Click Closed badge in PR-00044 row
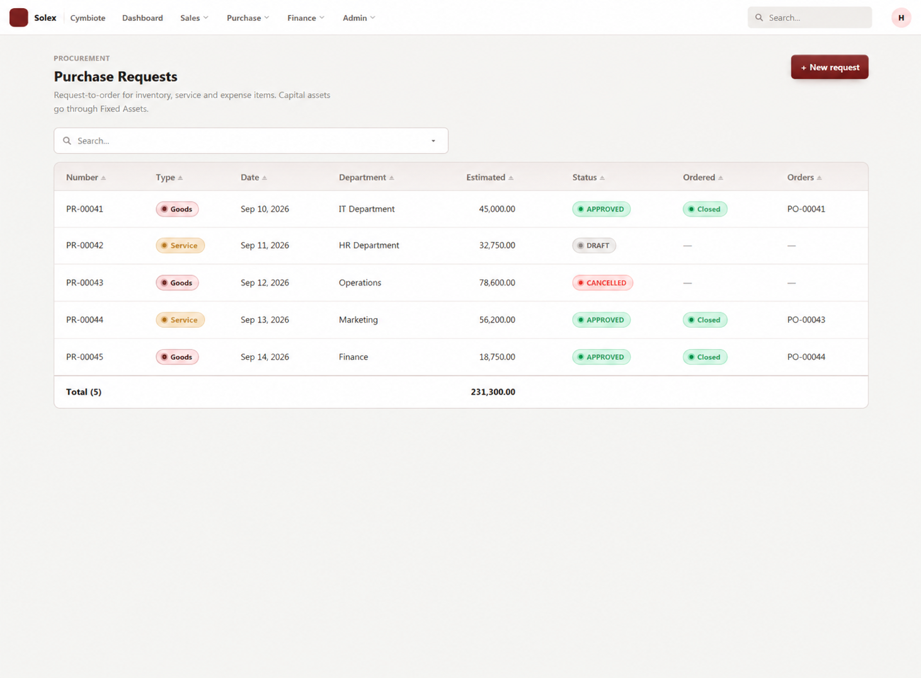Viewport: 921px width, 678px height. (705, 320)
